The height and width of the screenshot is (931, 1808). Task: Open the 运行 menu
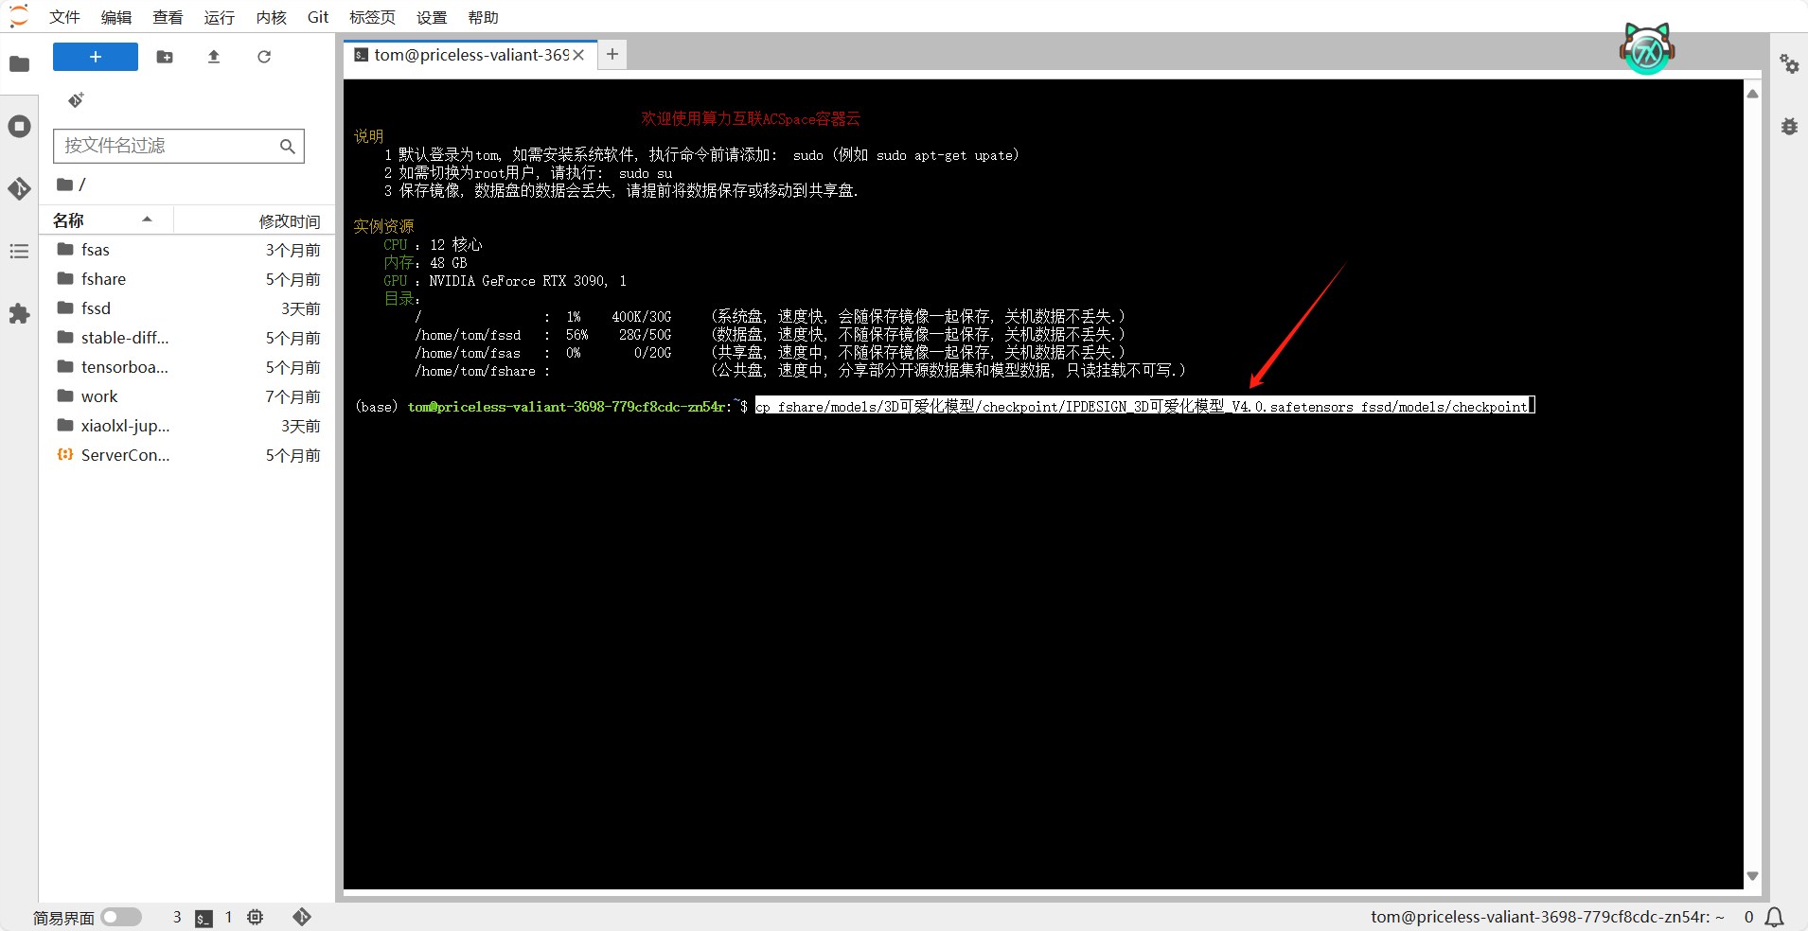[219, 17]
